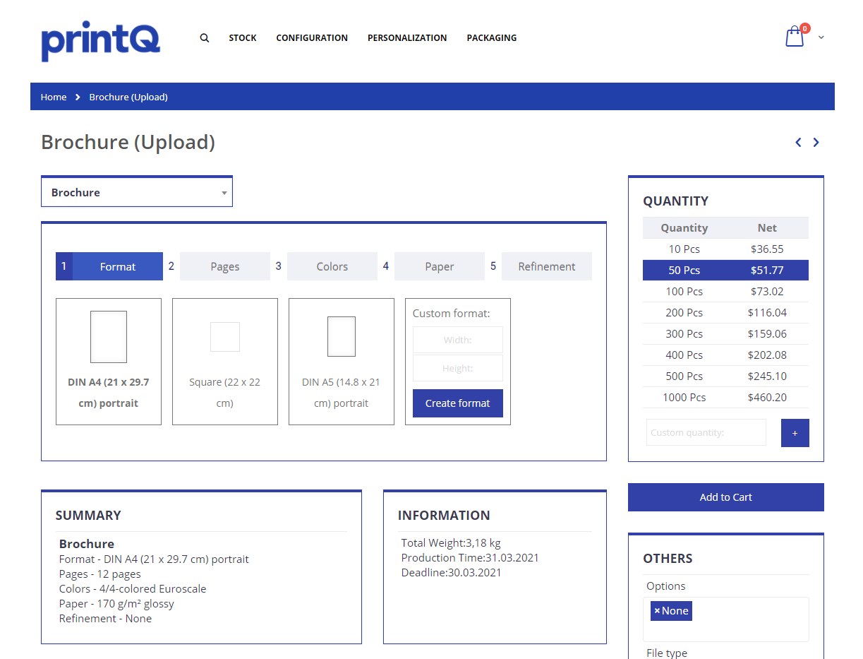Focus the custom format Width field

pyautogui.click(x=457, y=340)
